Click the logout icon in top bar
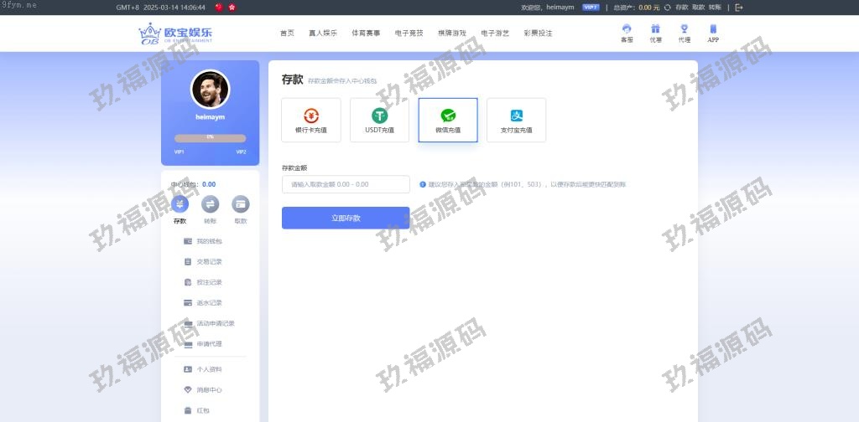This screenshot has width=859, height=422. (738, 7)
